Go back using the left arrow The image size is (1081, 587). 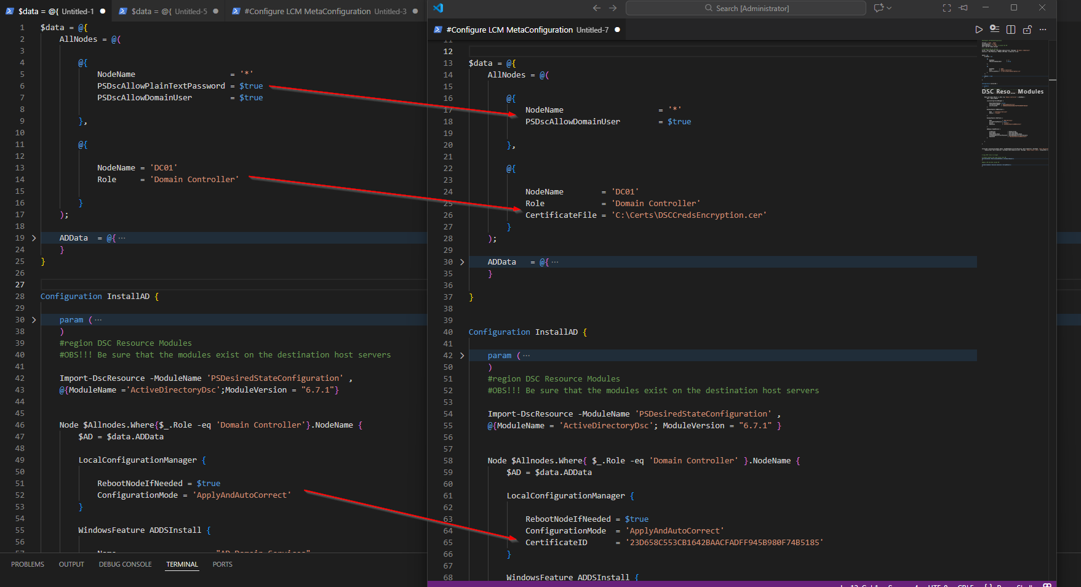pyautogui.click(x=596, y=8)
